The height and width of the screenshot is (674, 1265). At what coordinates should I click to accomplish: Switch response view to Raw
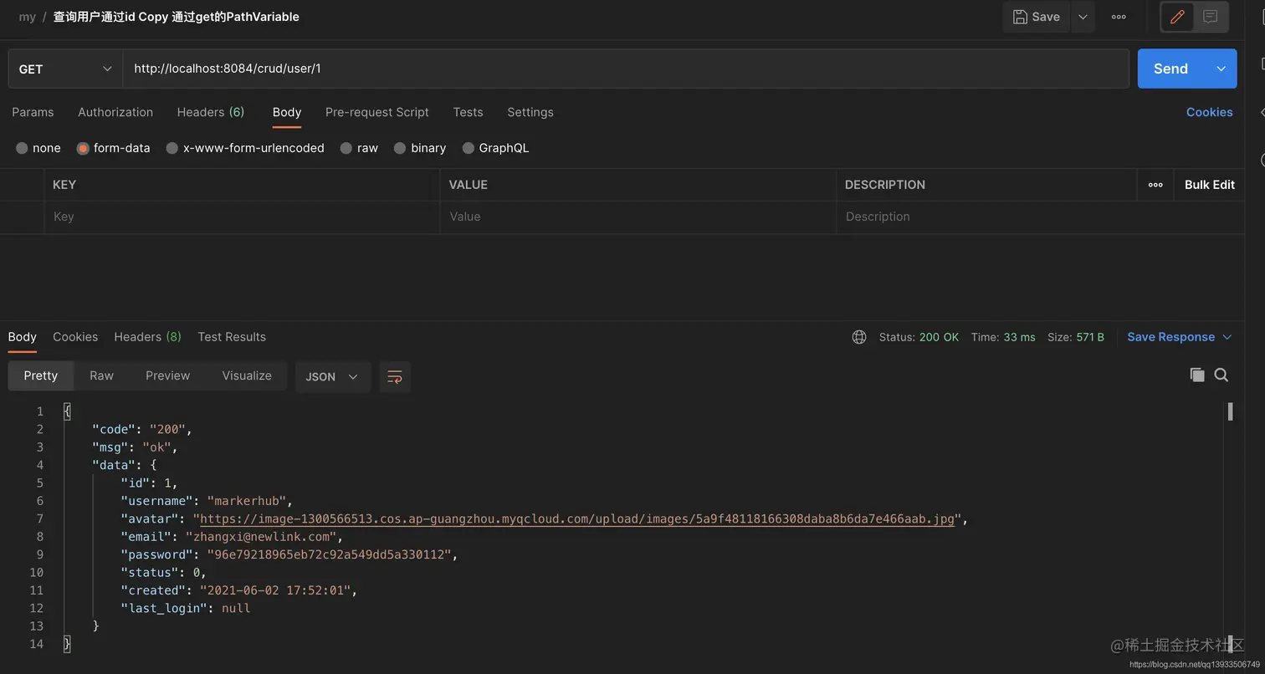pos(101,375)
